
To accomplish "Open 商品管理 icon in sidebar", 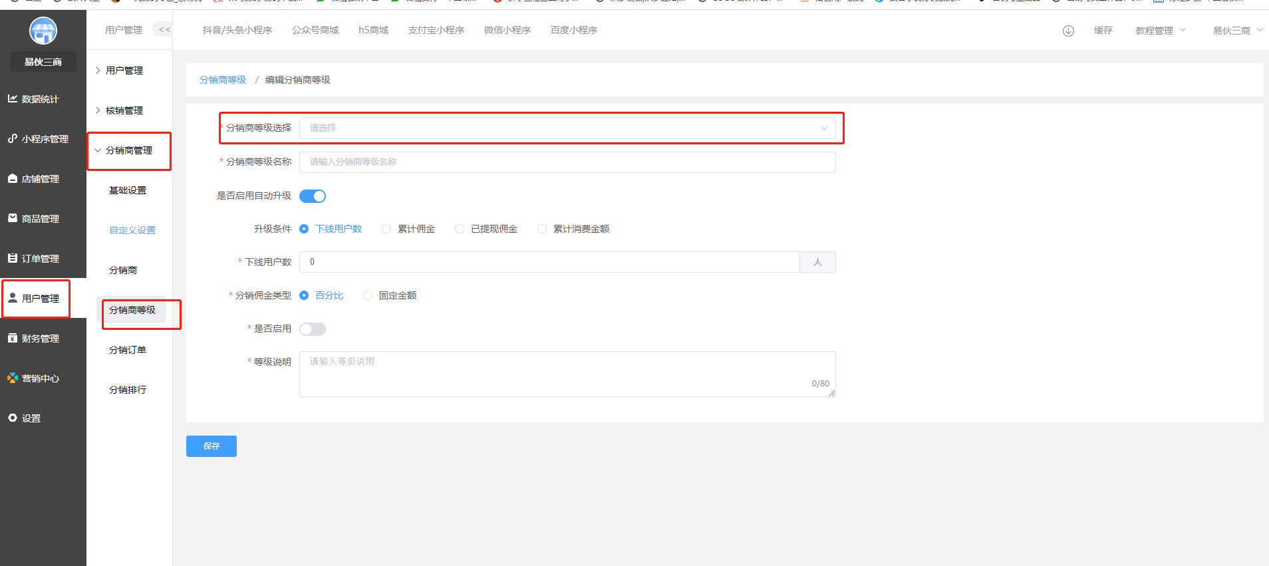I will coord(13,218).
